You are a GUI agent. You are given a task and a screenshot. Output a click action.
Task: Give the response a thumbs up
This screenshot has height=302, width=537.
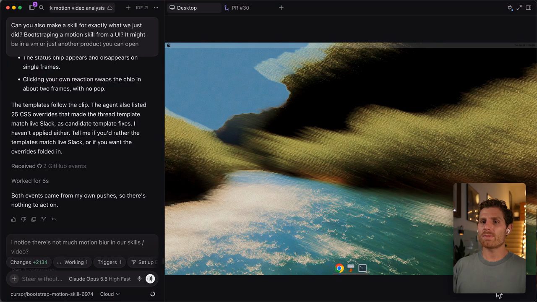14,219
